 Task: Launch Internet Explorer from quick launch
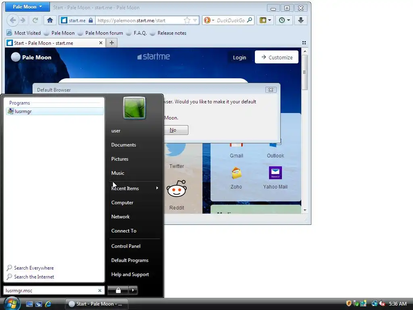click(x=48, y=304)
